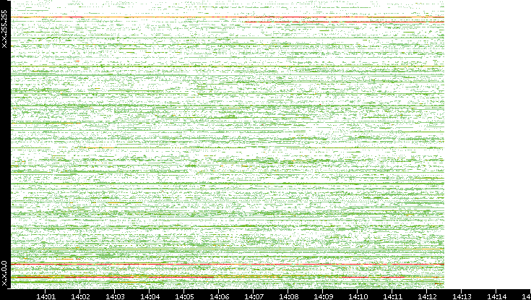Click the 14:13 time axis label
Image resolution: width=531 pixels, height=300 pixels.
461,296
